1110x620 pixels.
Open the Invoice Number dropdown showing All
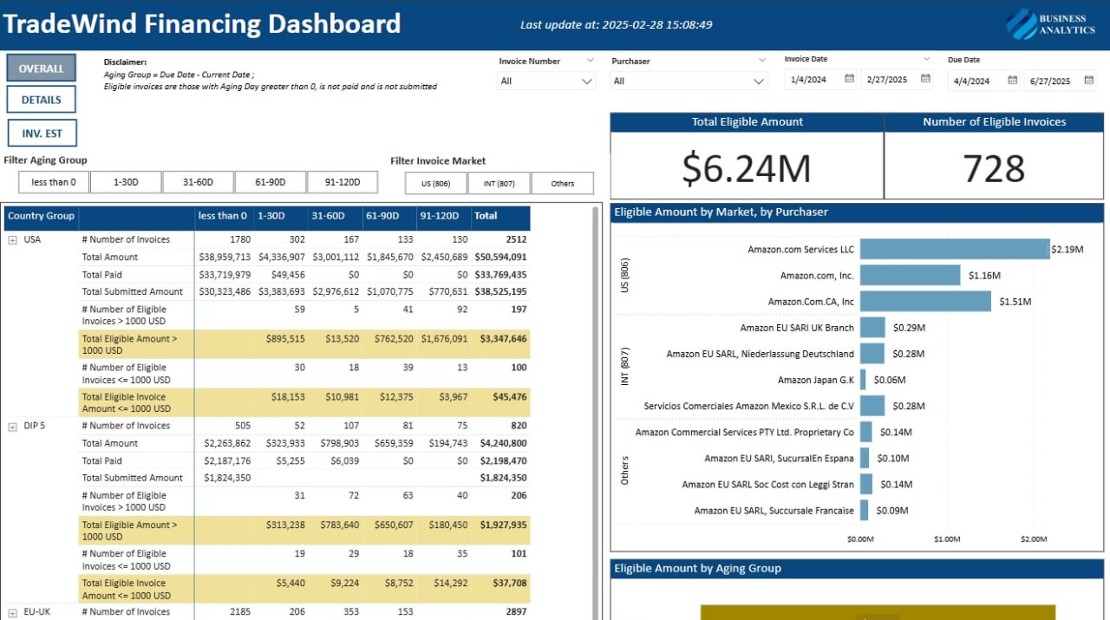547,81
